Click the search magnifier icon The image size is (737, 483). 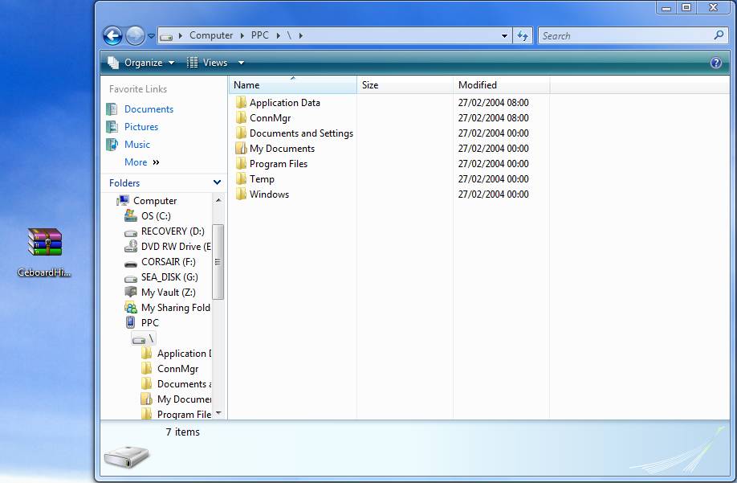click(x=719, y=35)
